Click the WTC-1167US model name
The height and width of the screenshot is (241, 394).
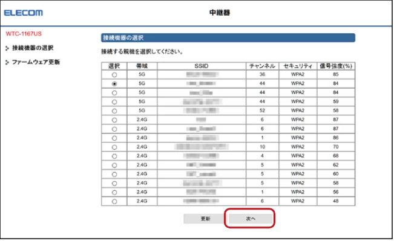(24, 34)
